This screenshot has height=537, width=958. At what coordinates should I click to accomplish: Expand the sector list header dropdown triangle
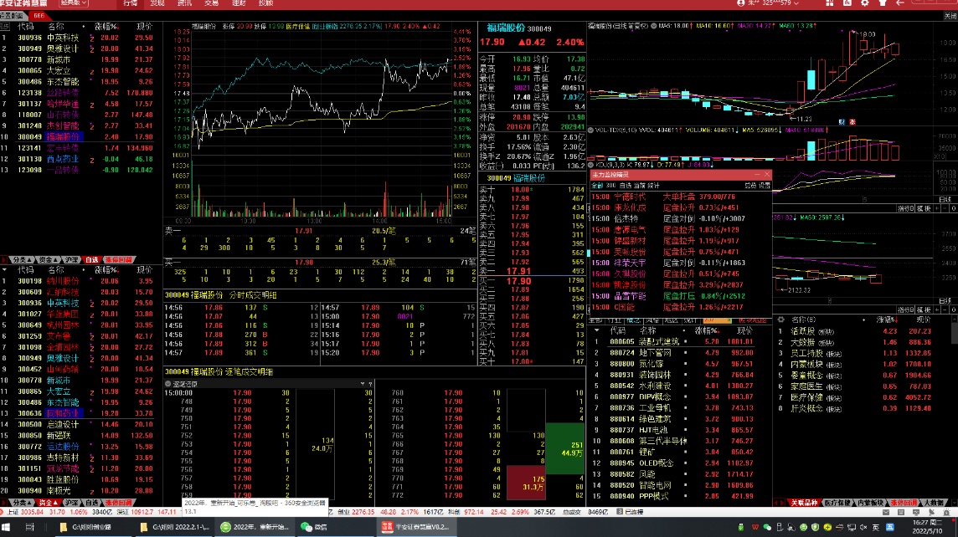pos(597,330)
